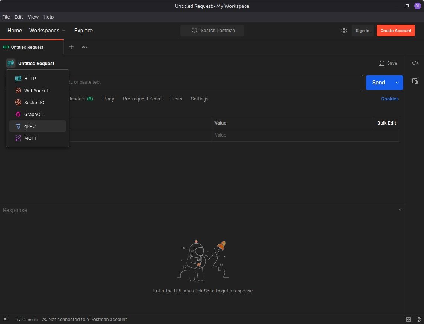Switch to the Body tab

tap(109, 99)
